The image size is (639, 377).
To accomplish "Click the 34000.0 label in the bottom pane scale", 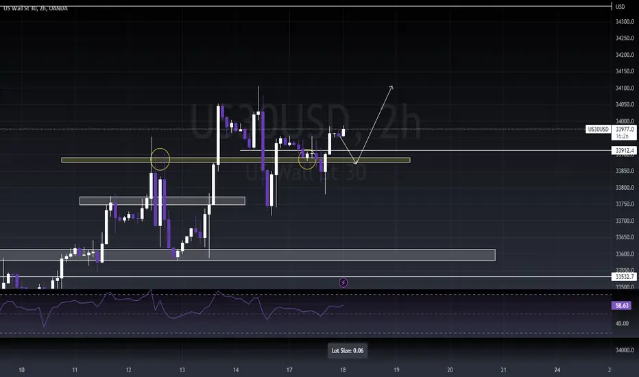I will pos(625,350).
